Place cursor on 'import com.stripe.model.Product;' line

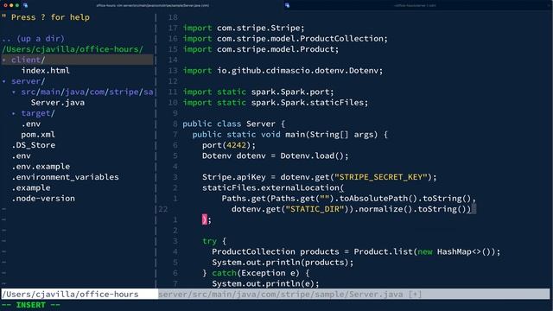click(261, 49)
